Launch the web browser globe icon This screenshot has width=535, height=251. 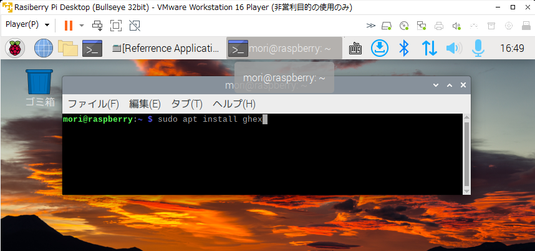click(43, 48)
